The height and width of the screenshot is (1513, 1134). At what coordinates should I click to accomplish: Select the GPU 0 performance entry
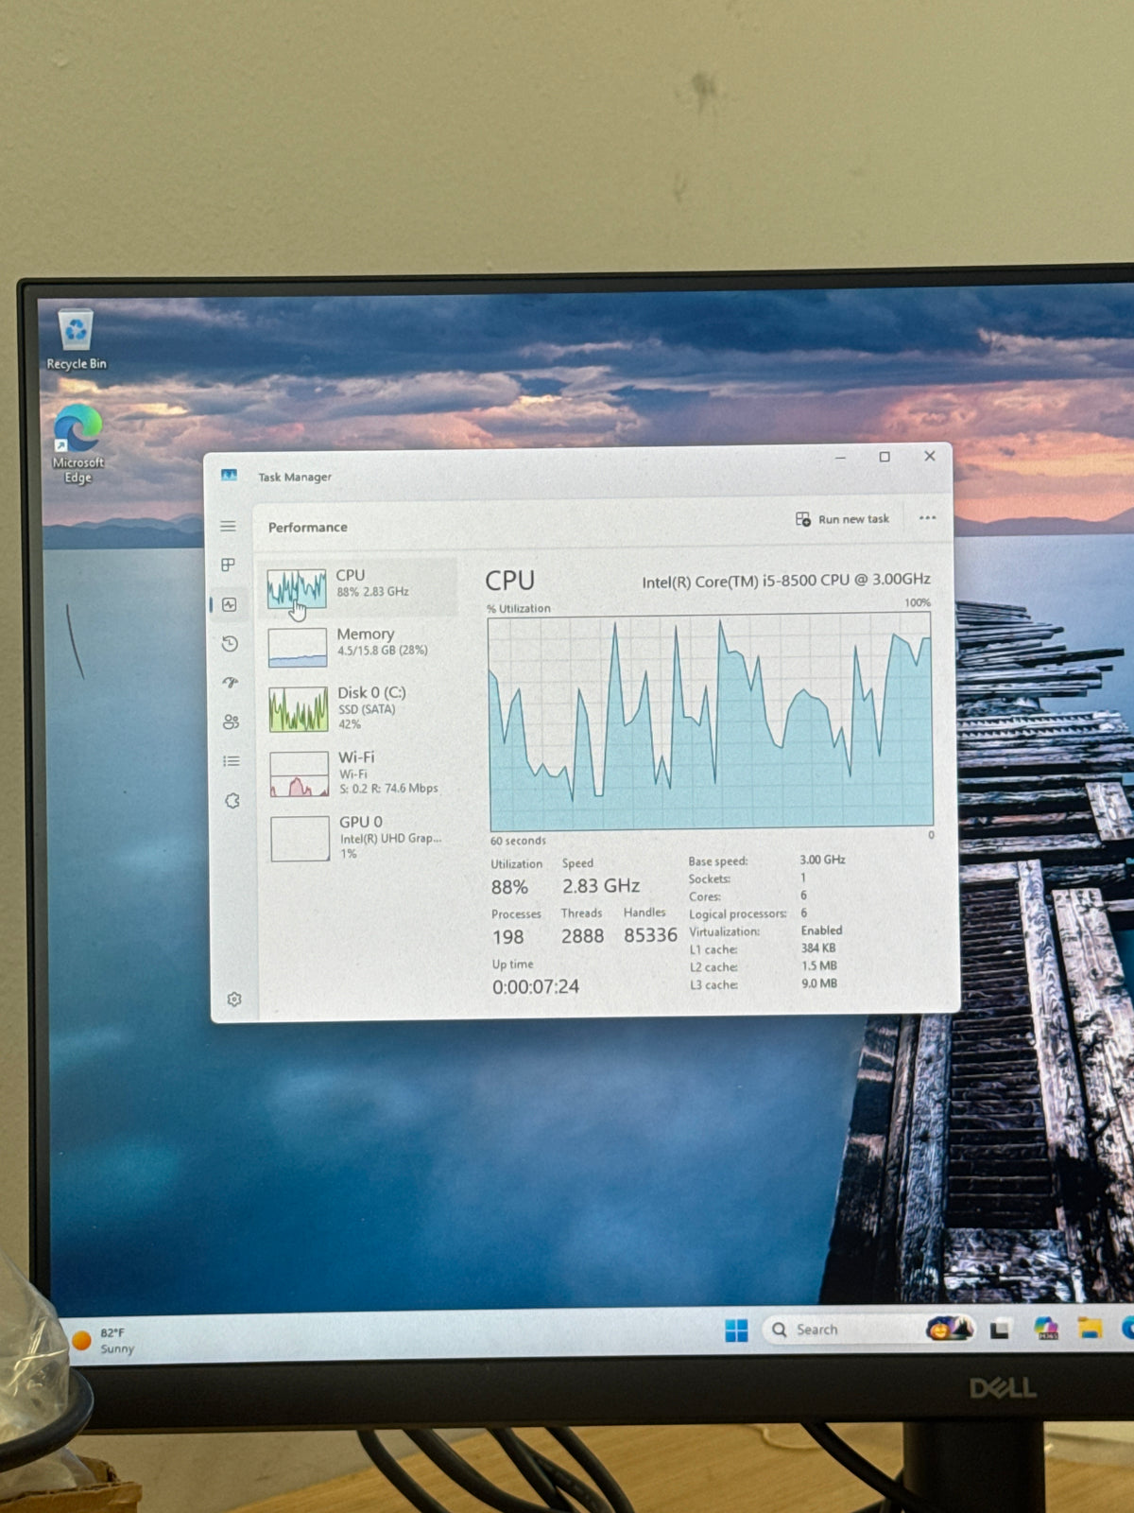pyautogui.click(x=361, y=838)
